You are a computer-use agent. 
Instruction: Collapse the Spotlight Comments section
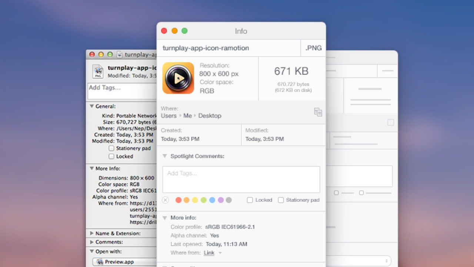pos(165,156)
